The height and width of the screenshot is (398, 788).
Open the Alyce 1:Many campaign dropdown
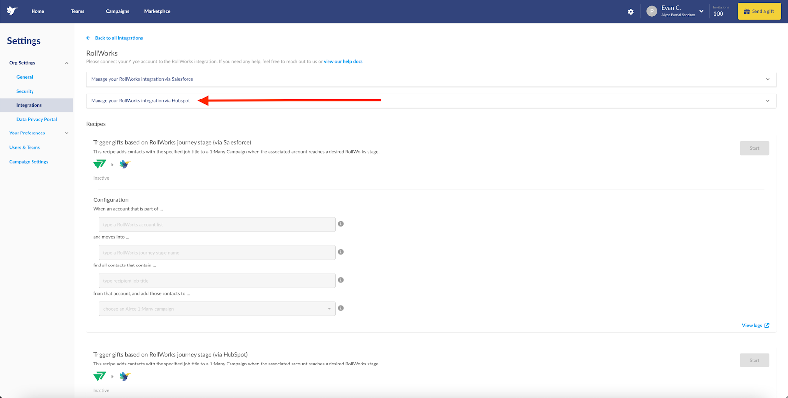217,309
